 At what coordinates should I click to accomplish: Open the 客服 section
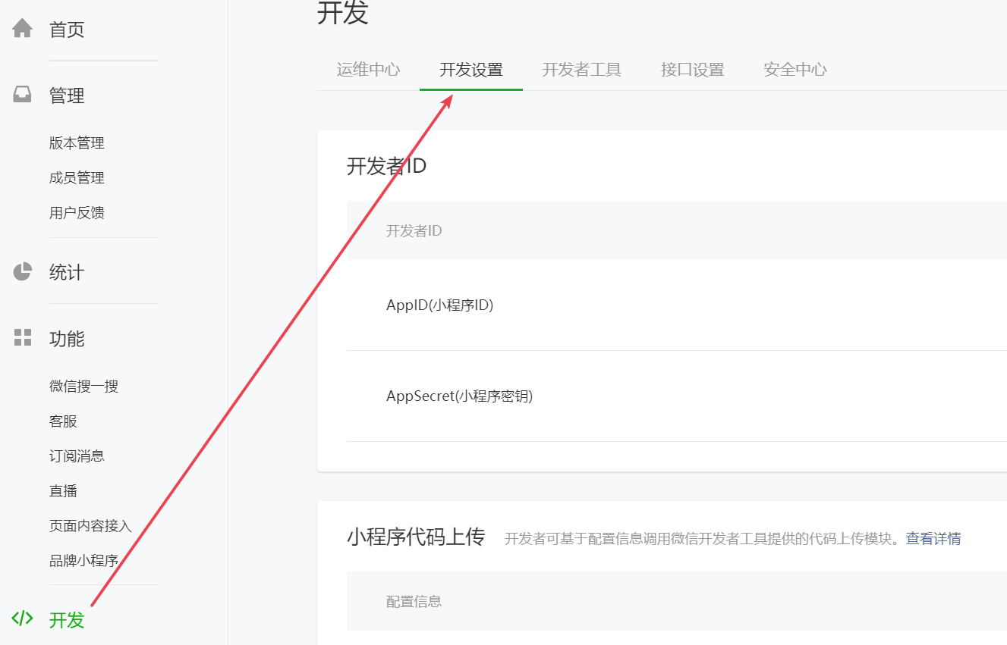pyautogui.click(x=63, y=421)
